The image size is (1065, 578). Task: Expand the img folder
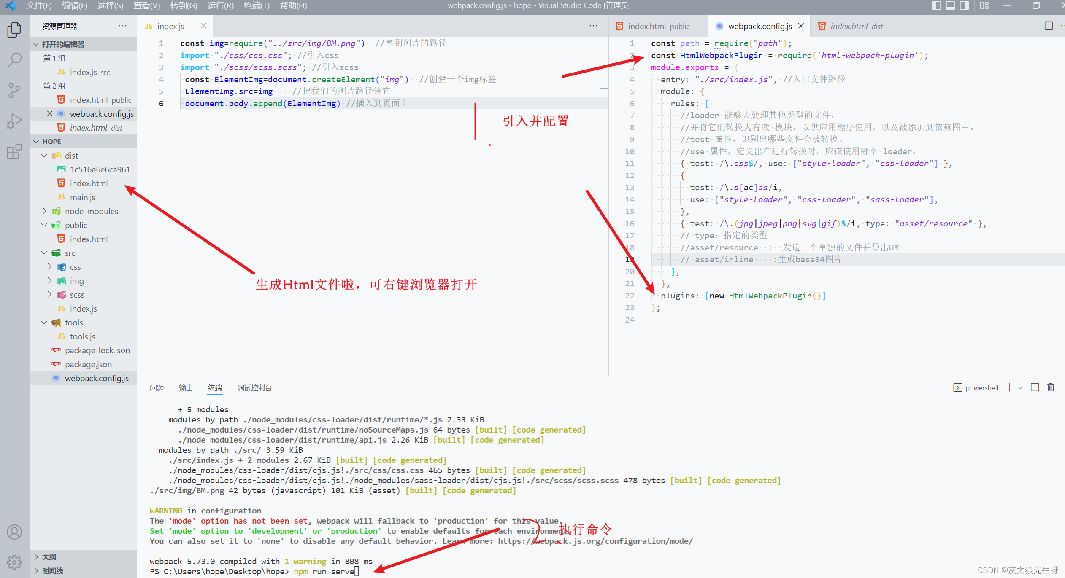click(50, 280)
